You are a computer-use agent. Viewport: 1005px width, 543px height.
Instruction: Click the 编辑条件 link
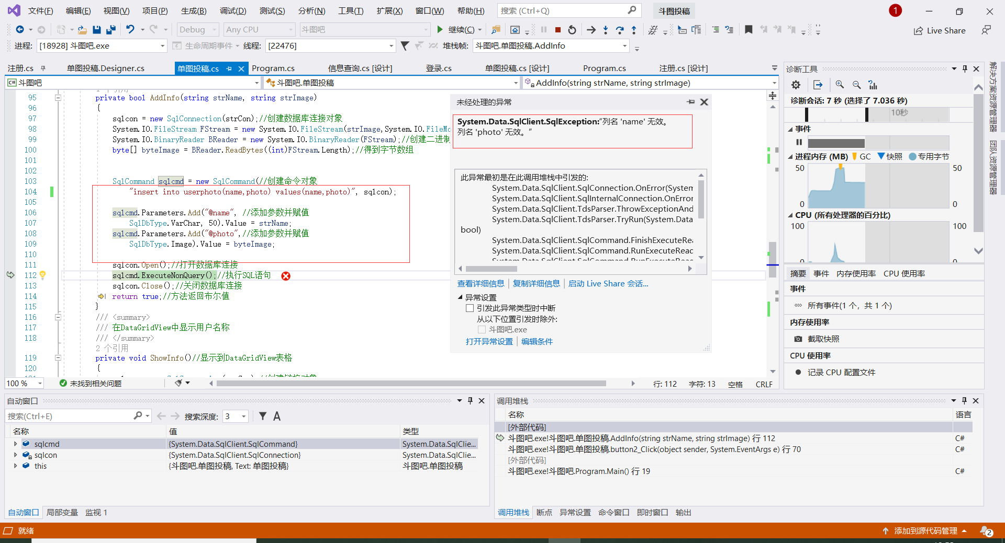tap(537, 341)
